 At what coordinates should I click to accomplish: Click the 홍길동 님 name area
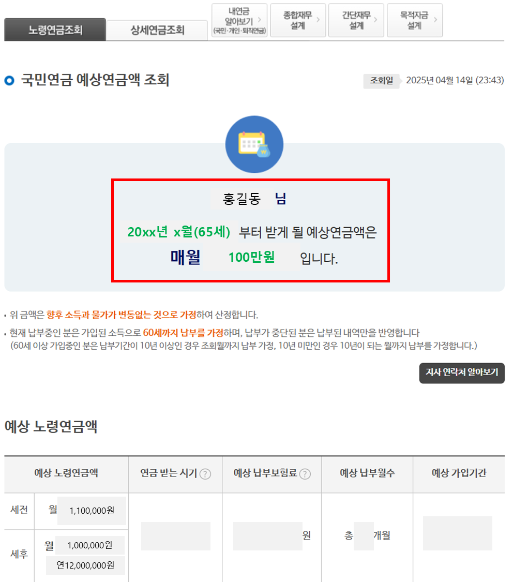pyautogui.click(x=250, y=198)
